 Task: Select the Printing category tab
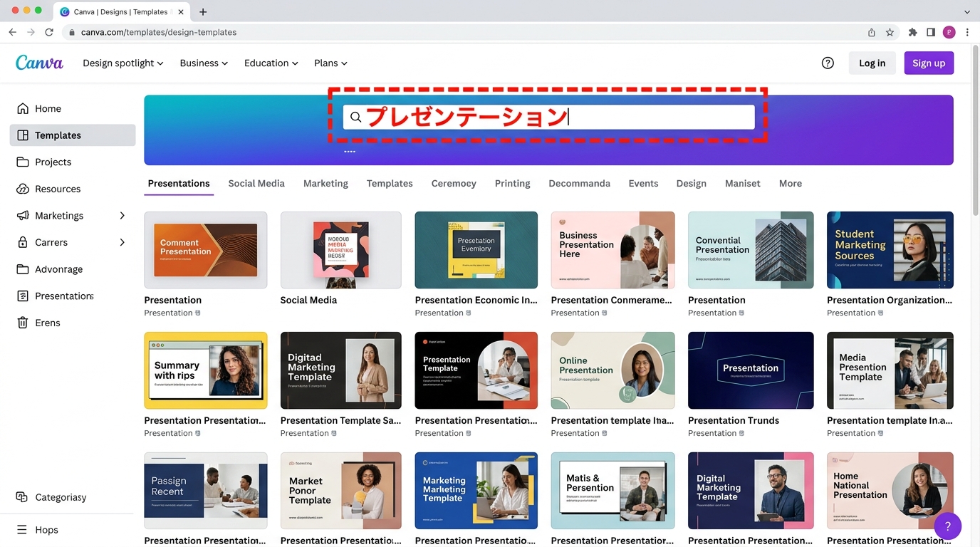512,183
